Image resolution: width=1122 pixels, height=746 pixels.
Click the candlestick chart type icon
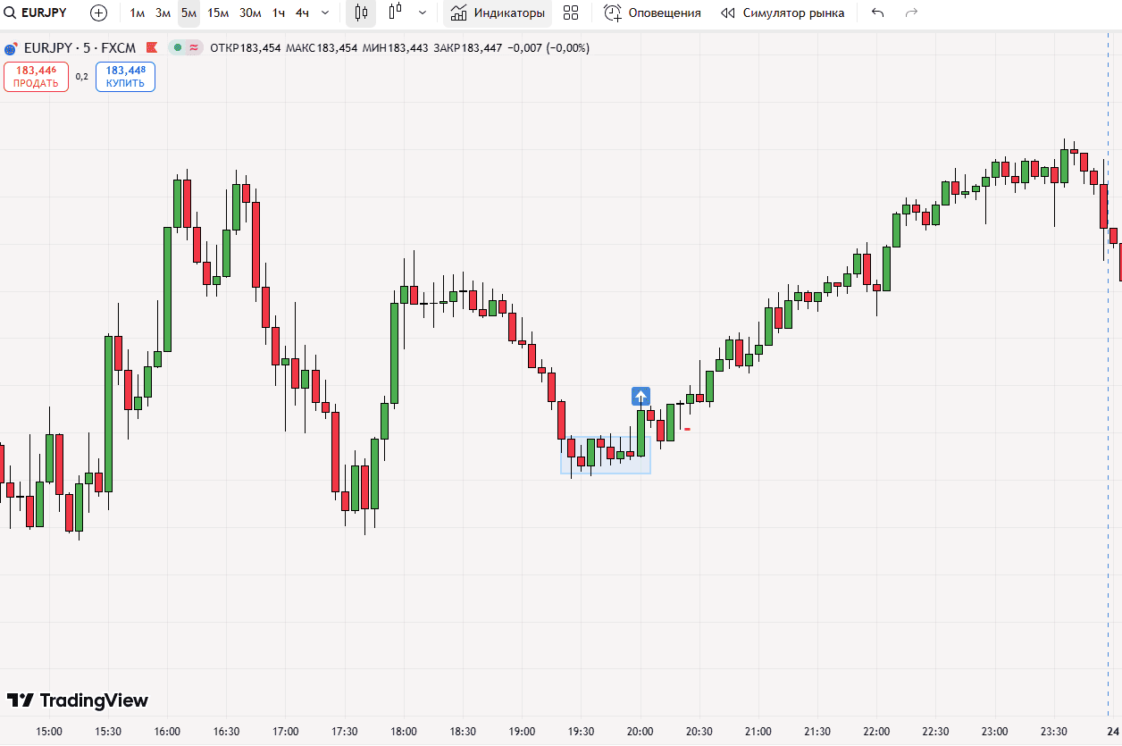click(361, 13)
